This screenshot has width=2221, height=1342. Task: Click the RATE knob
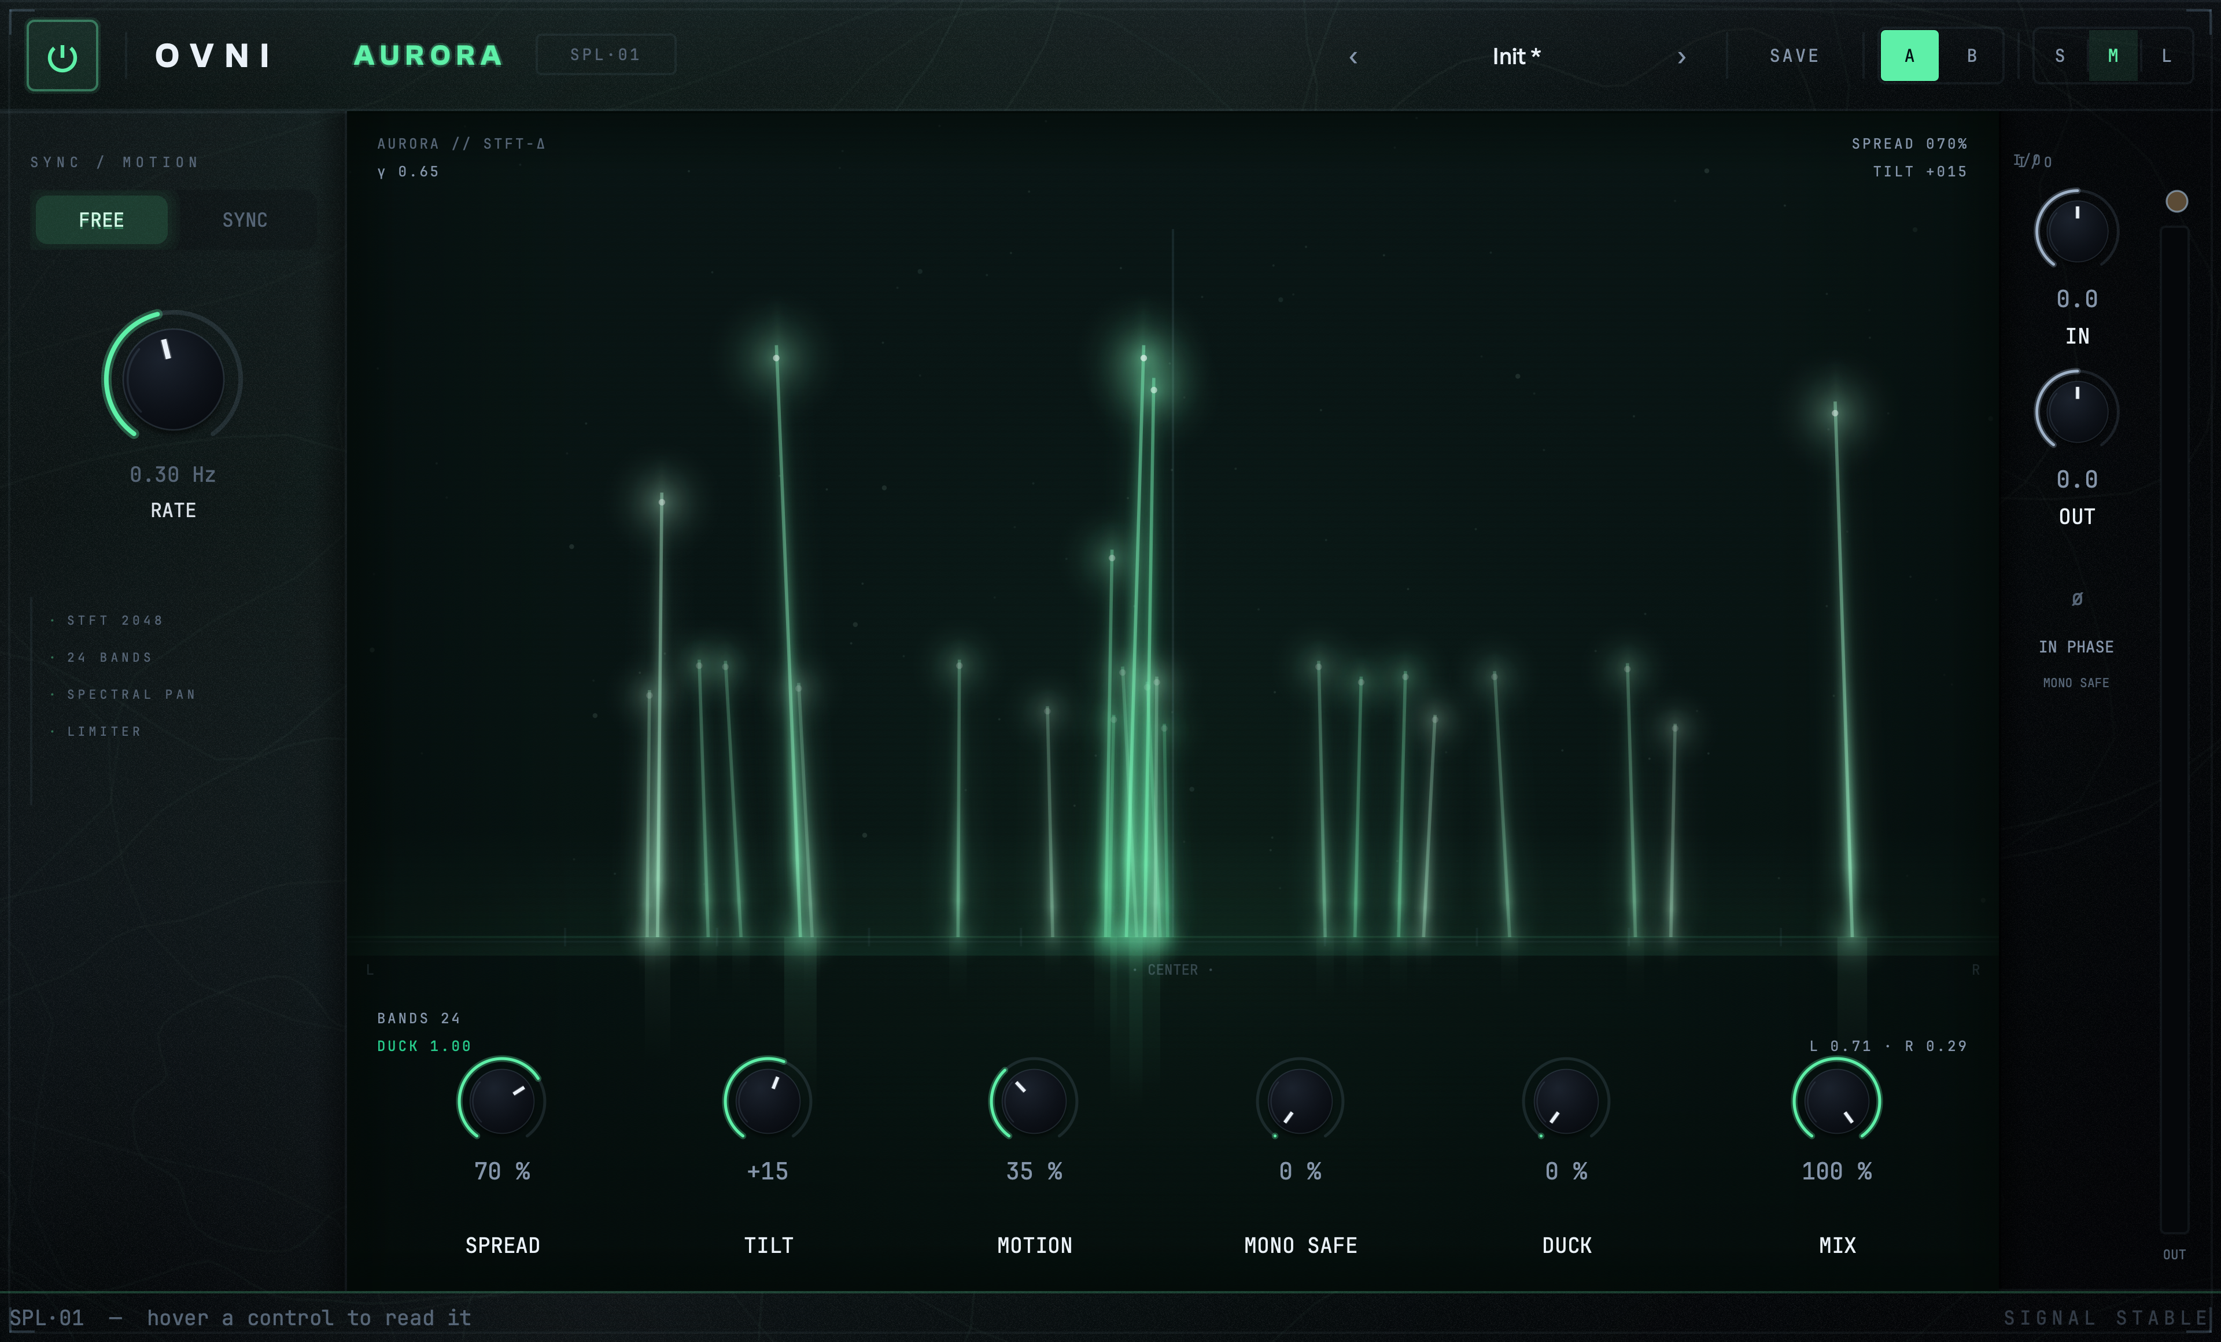coord(172,378)
